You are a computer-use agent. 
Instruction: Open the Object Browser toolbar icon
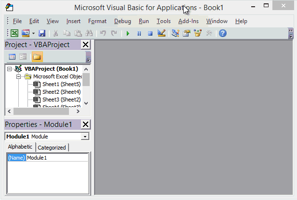tap(198, 34)
